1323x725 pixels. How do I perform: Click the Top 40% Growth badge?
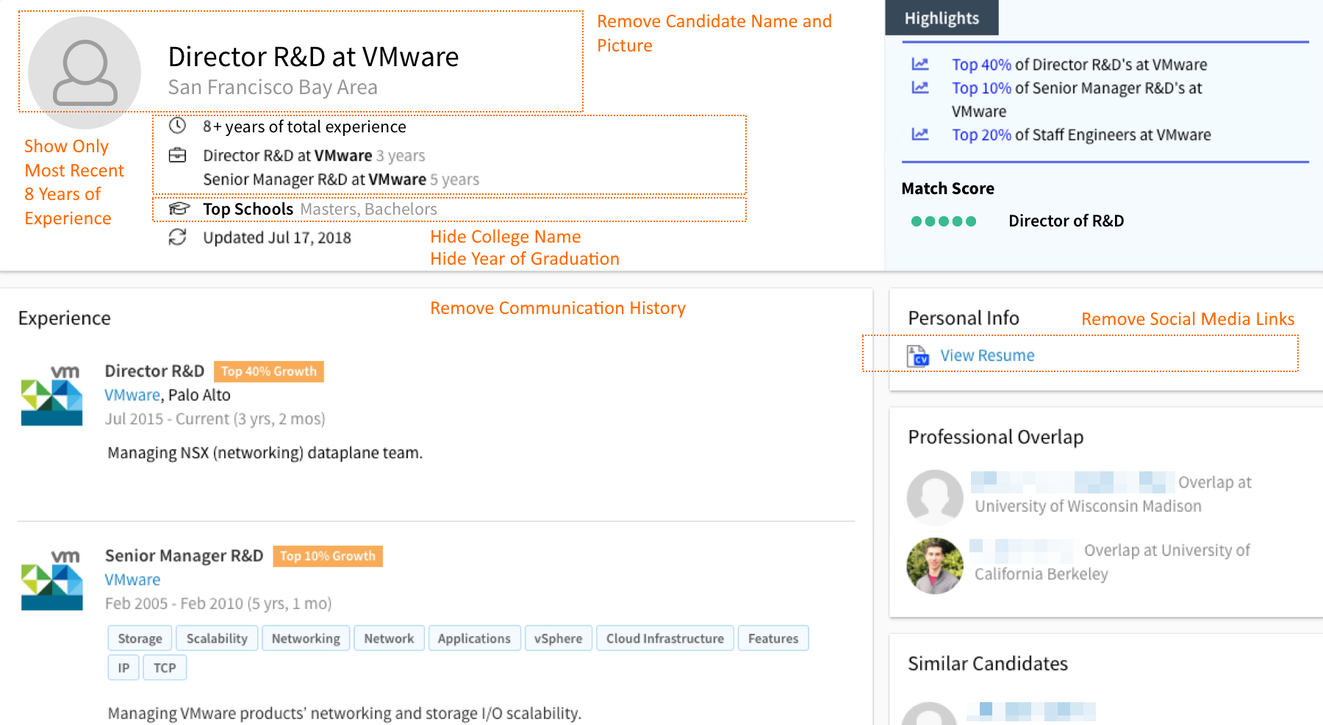click(x=269, y=371)
